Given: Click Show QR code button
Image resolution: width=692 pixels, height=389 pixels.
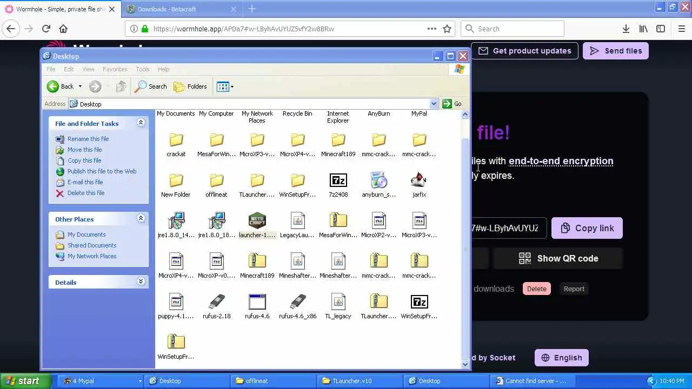Looking at the screenshot, I should (x=558, y=258).
